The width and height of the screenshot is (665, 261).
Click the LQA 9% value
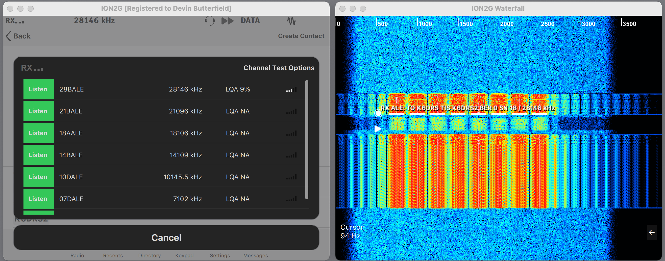point(238,89)
